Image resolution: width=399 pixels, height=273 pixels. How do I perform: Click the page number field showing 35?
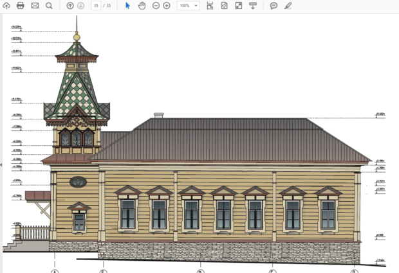point(96,5)
